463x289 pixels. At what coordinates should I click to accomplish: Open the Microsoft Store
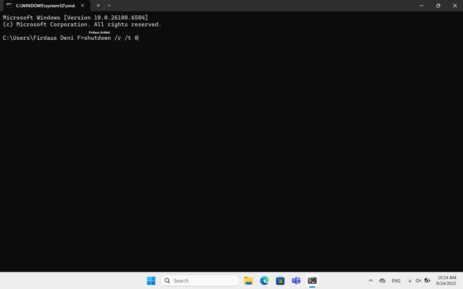[280, 280]
